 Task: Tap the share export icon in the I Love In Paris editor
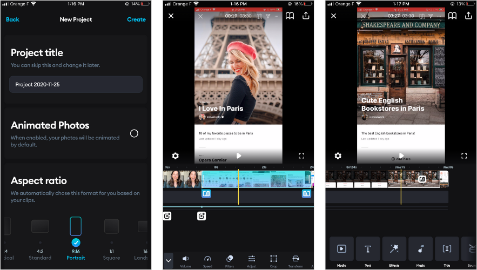(306, 16)
